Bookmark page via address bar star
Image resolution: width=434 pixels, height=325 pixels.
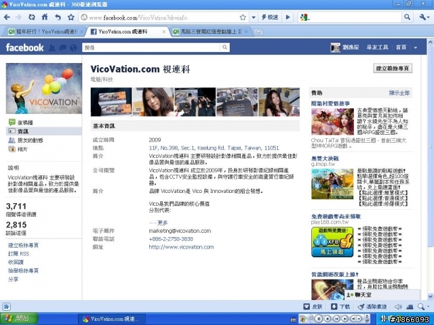point(243,18)
